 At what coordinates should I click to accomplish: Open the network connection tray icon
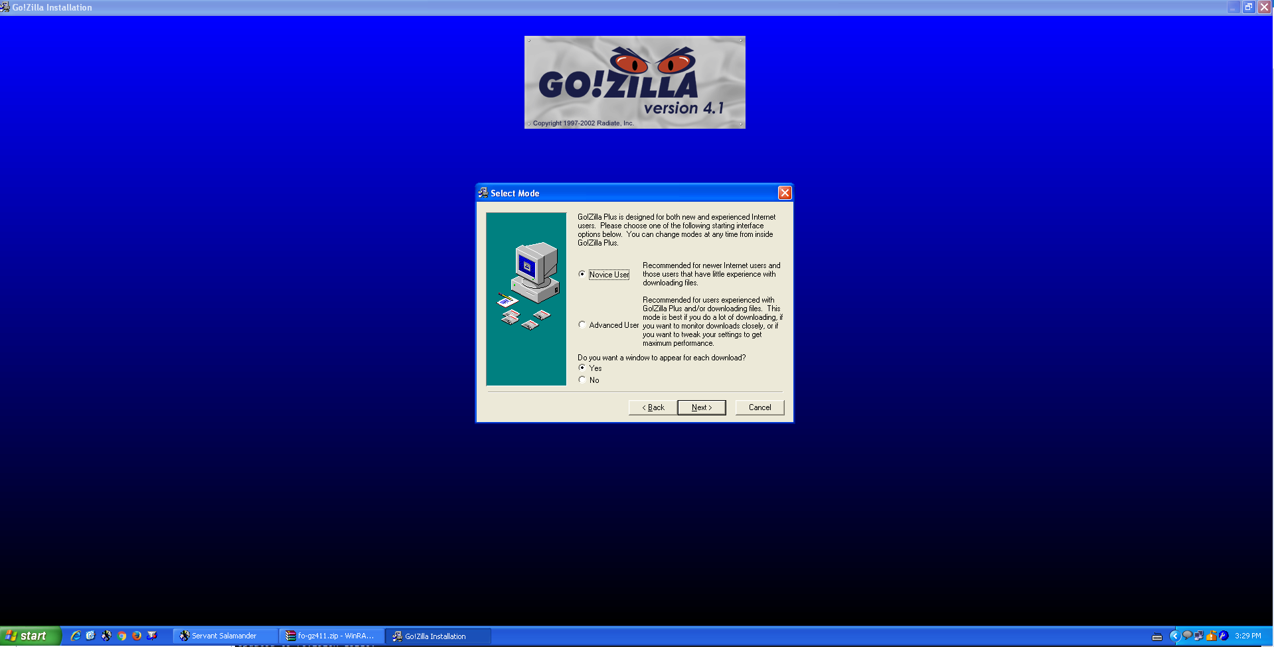pos(1199,636)
